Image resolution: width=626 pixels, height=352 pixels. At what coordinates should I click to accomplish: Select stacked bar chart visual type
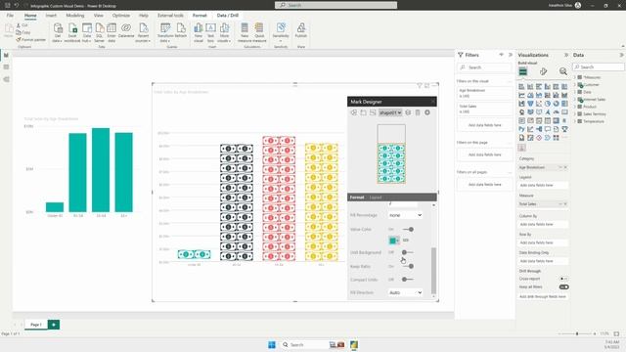521,87
